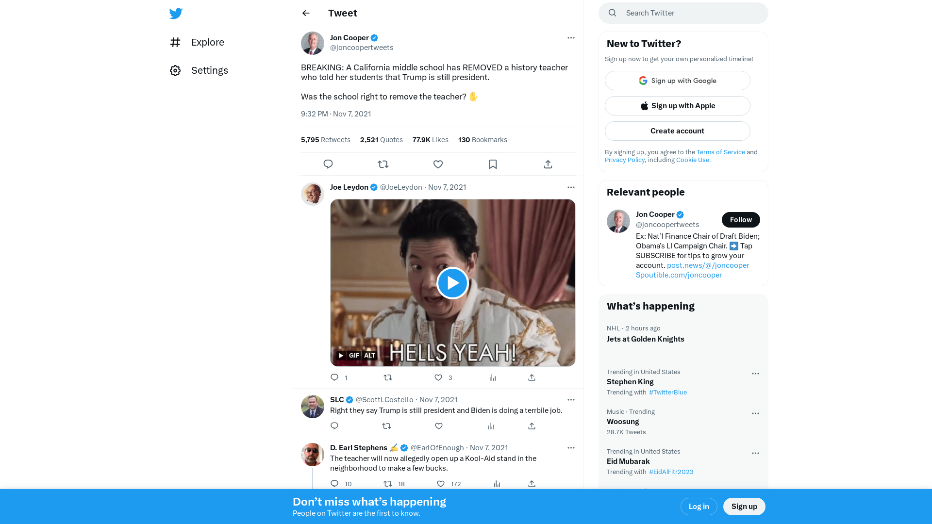The image size is (932, 524).
Task: Sign up with Google
Action: (678, 81)
